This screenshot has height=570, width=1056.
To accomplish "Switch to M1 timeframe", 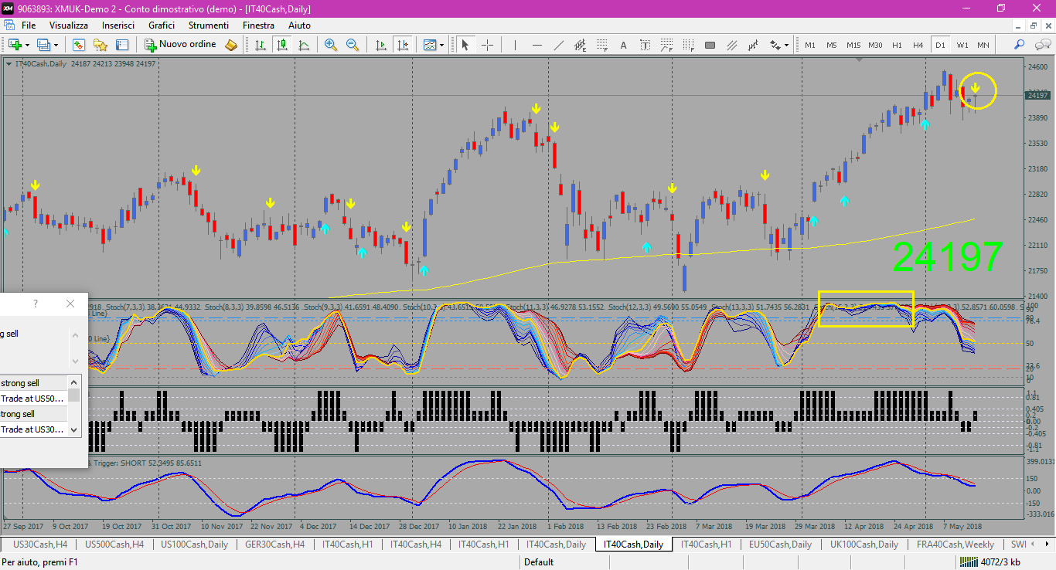I will tap(810, 45).
